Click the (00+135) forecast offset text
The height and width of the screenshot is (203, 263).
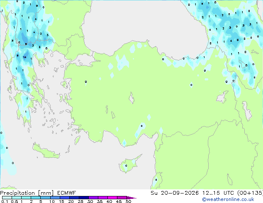(x=250, y=193)
